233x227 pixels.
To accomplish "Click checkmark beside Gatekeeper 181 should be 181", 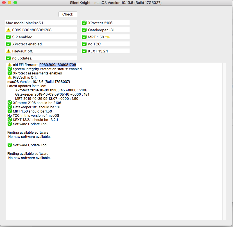I will 10,107.
